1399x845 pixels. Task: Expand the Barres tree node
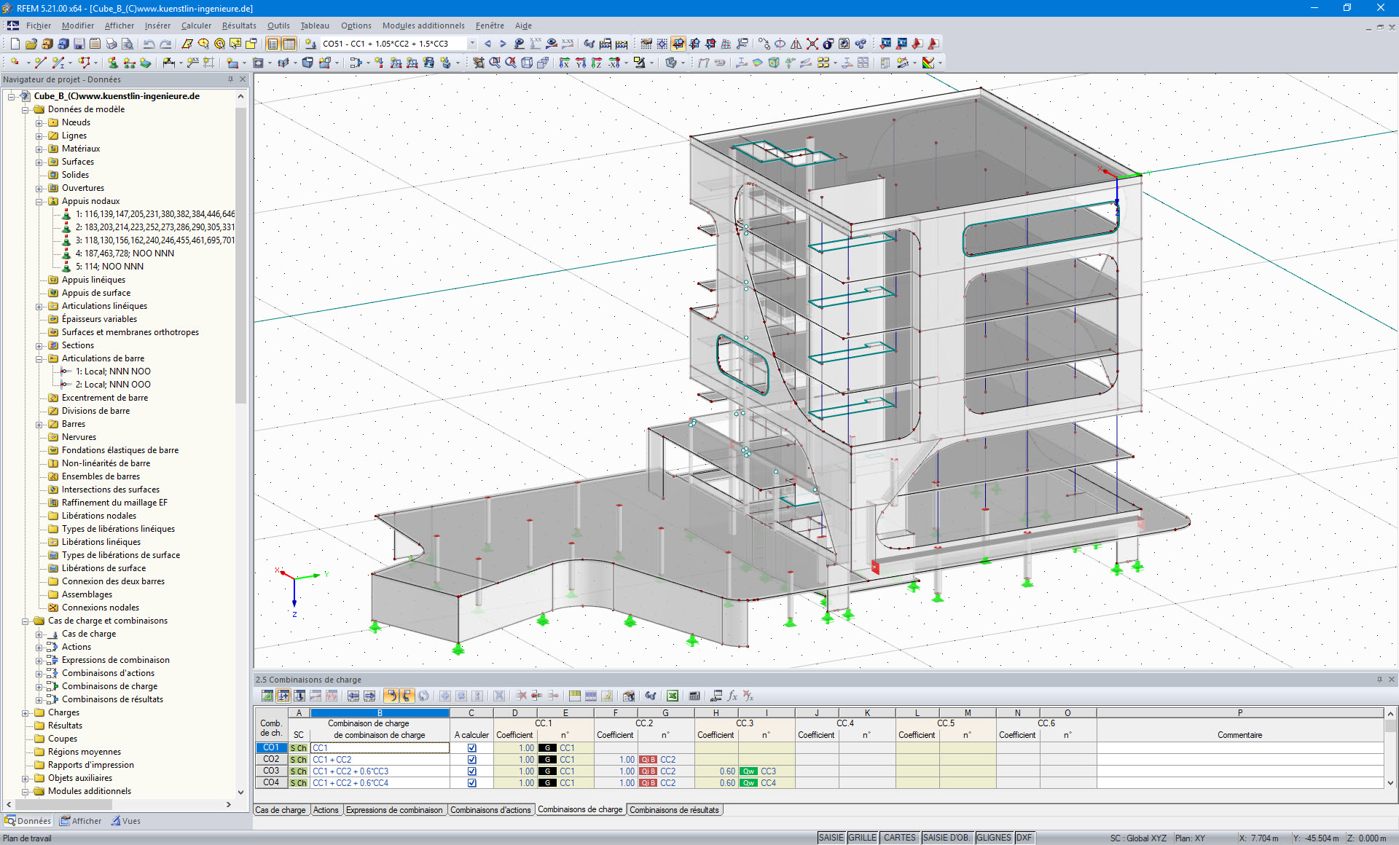[x=39, y=424]
